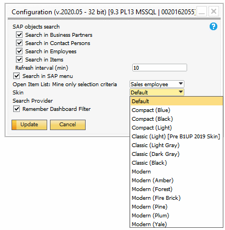Minimize the Configuration window
The height and width of the screenshot is (230, 225).
[x=202, y=12]
